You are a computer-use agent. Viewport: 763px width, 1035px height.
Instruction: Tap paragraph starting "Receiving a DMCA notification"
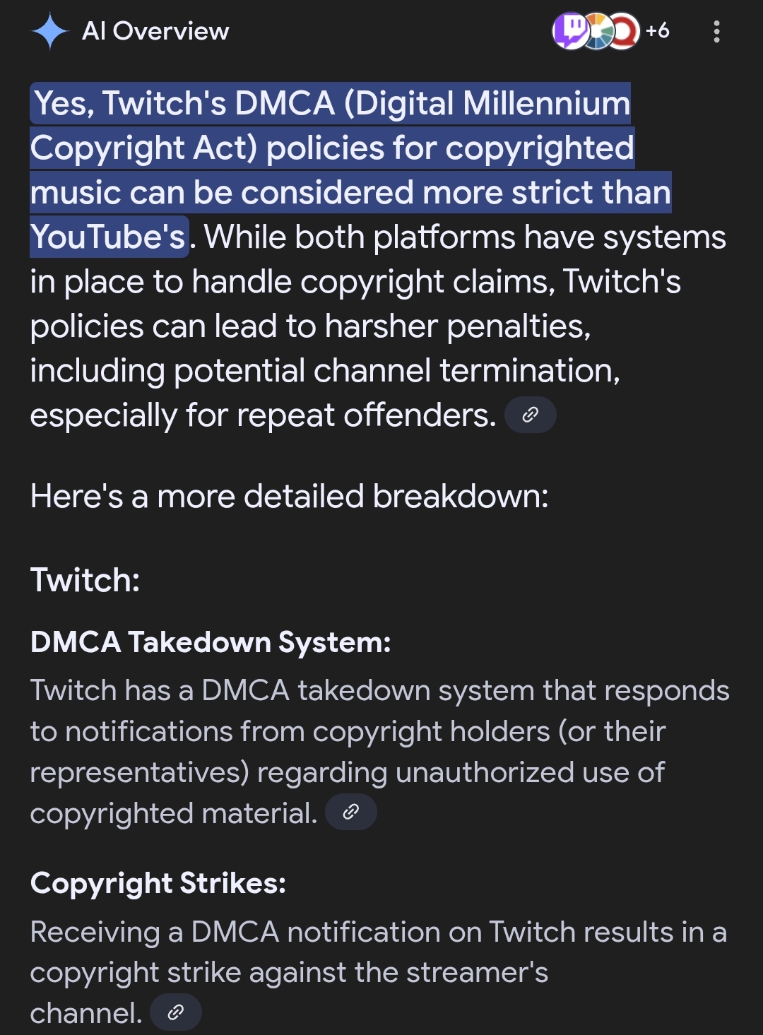click(378, 972)
